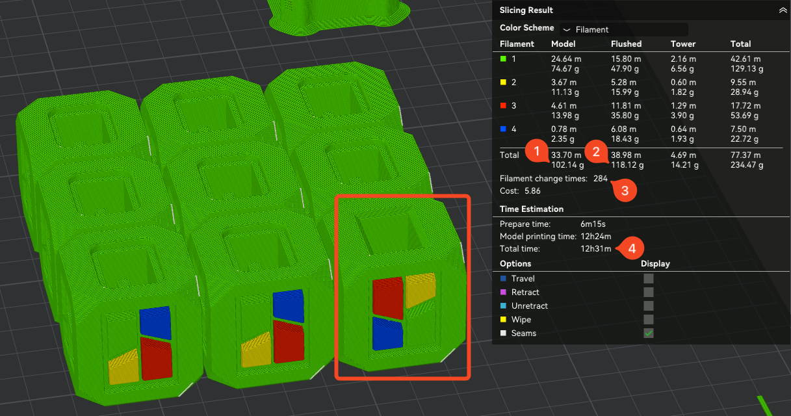Select the number 3 badge near filament changes

(625, 190)
